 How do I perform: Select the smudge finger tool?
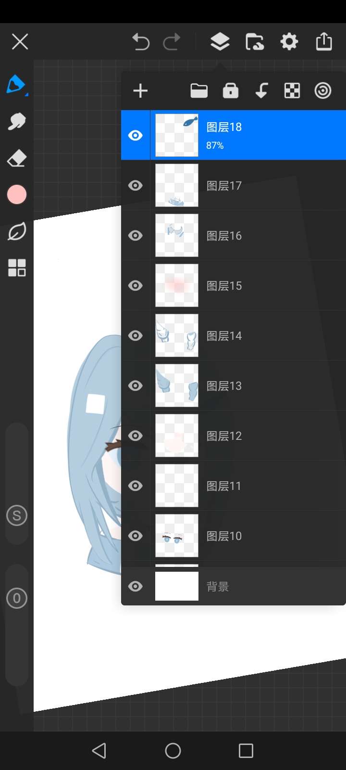tap(17, 121)
